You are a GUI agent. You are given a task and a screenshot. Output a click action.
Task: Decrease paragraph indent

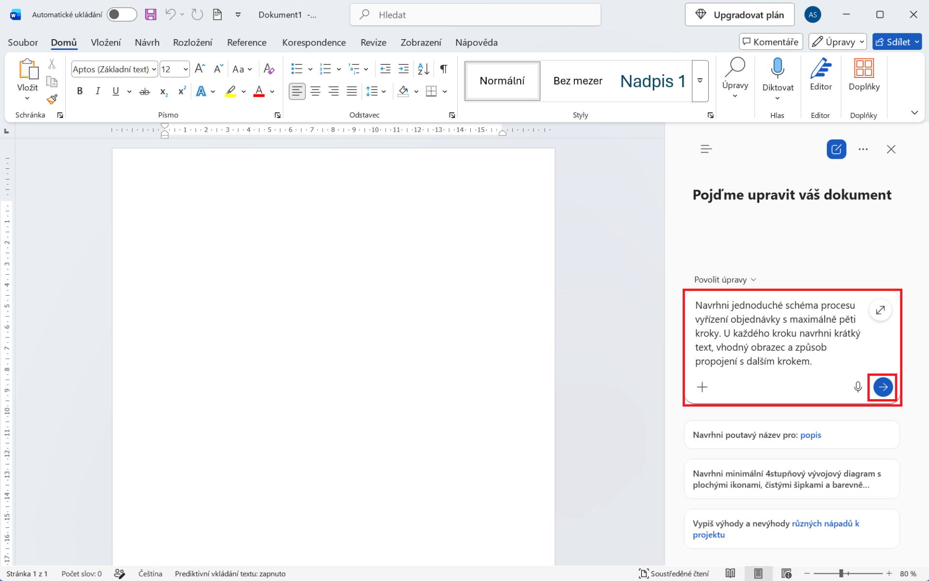[x=385, y=69]
